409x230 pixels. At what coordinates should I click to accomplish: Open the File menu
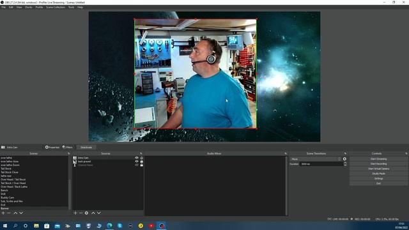pos(3,7)
